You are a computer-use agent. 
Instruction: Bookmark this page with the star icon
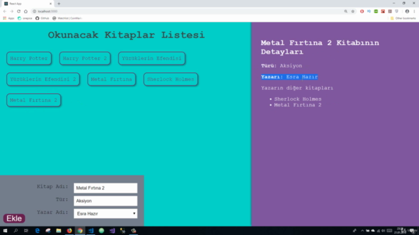(x=353, y=12)
